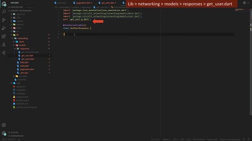Open get_users.dart in the explorer
Image resolution: width=252 pixels, height=141 pixels.
coord(28,59)
